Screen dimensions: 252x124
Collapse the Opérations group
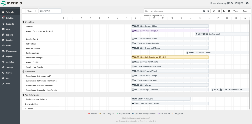(x=23, y=22)
